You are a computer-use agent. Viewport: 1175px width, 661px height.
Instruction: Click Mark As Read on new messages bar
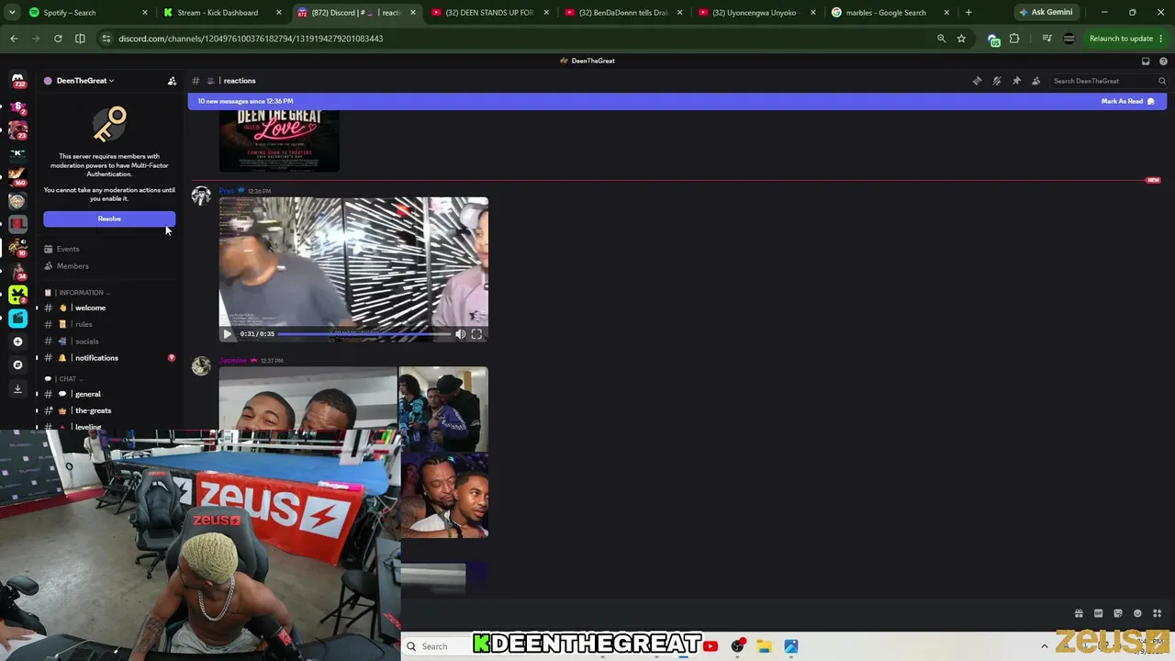pos(1127,101)
